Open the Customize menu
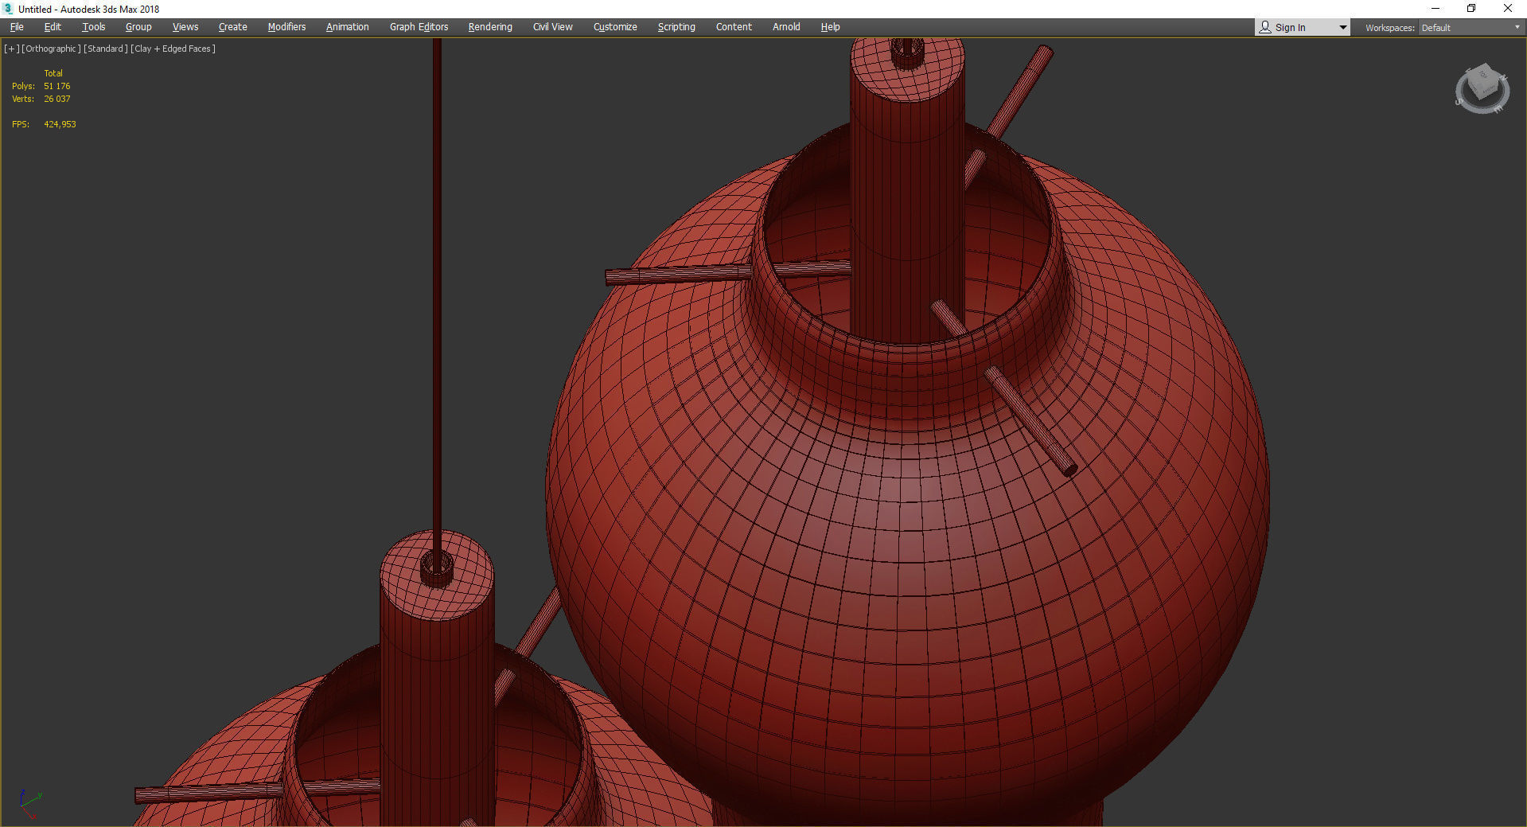Image resolution: width=1527 pixels, height=827 pixels. (615, 27)
